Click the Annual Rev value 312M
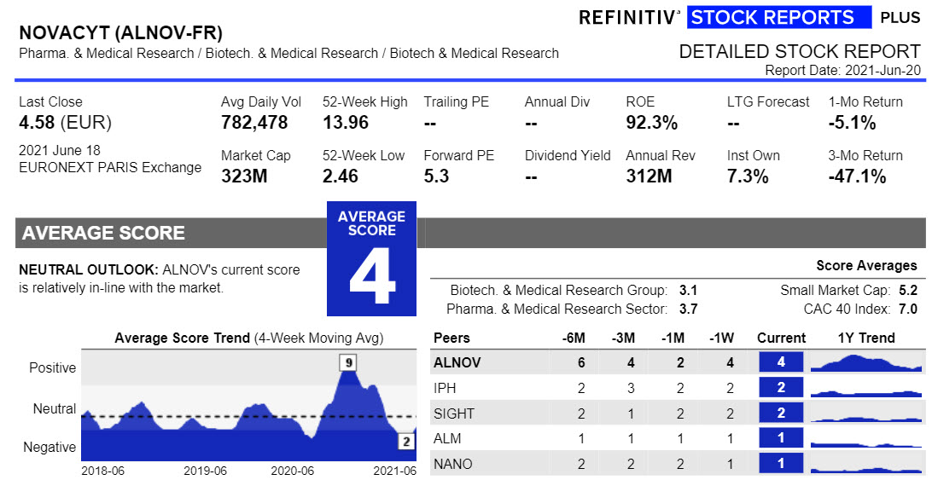 [649, 176]
